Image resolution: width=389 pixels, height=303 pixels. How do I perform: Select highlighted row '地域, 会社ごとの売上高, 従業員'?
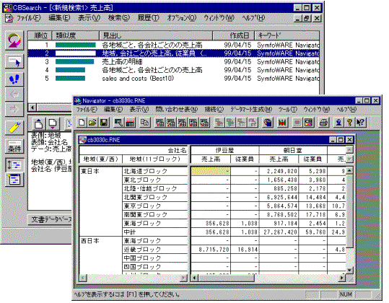(x=173, y=53)
